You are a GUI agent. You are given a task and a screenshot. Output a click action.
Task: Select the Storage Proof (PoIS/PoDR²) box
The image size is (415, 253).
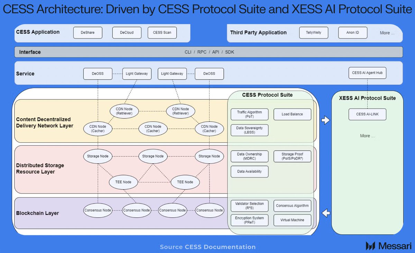[x=292, y=156]
